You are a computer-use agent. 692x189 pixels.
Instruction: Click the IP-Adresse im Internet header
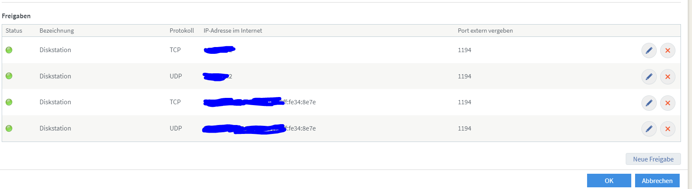pos(232,31)
